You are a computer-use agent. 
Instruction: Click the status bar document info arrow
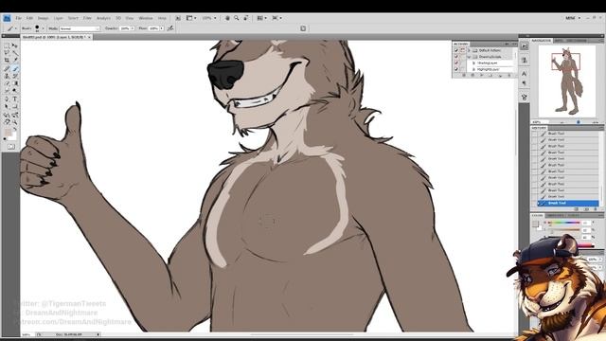click(98, 334)
